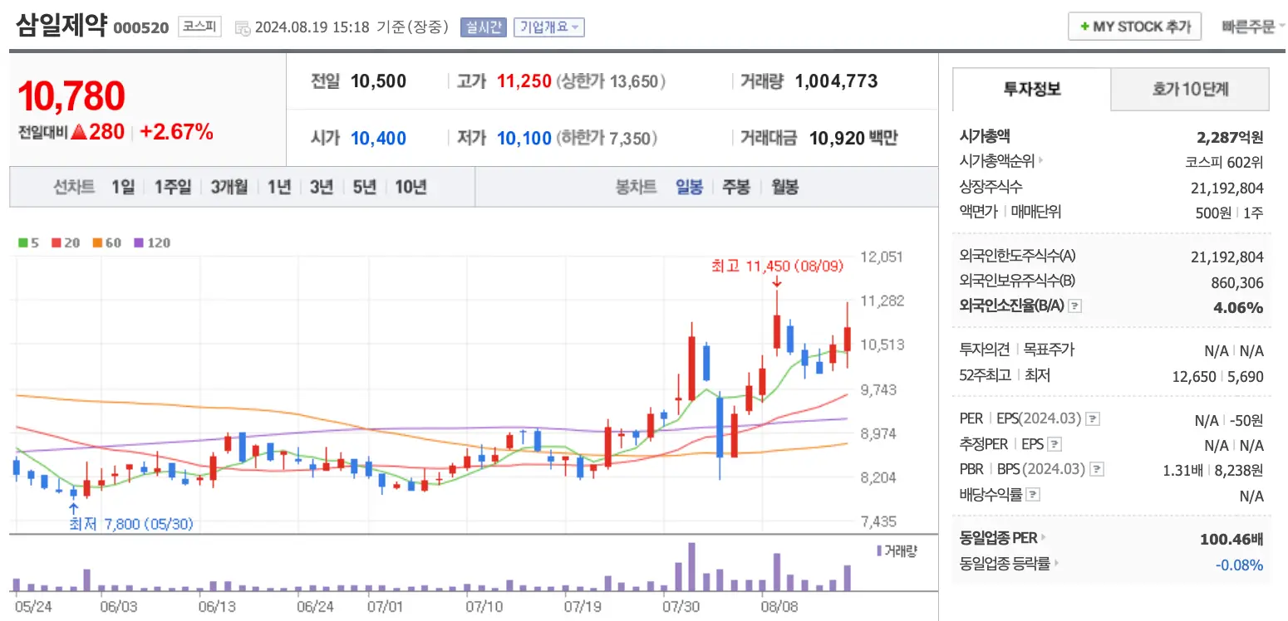Click the red 20-day moving average swatch

(x=57, y=243)
